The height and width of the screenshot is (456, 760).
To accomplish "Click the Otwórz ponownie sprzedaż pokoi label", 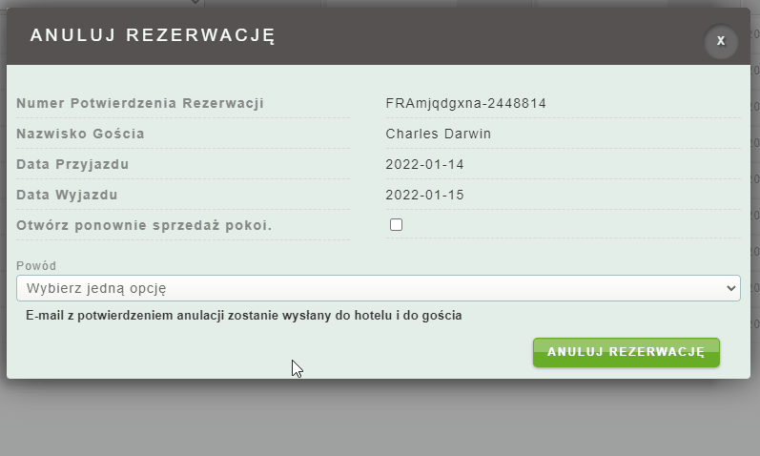I will point(145,225).
